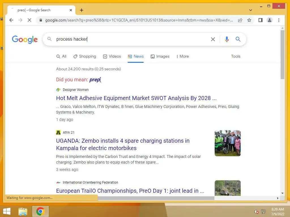
Task: Click the Chrome taskbar icon
Action: [40, 211]
